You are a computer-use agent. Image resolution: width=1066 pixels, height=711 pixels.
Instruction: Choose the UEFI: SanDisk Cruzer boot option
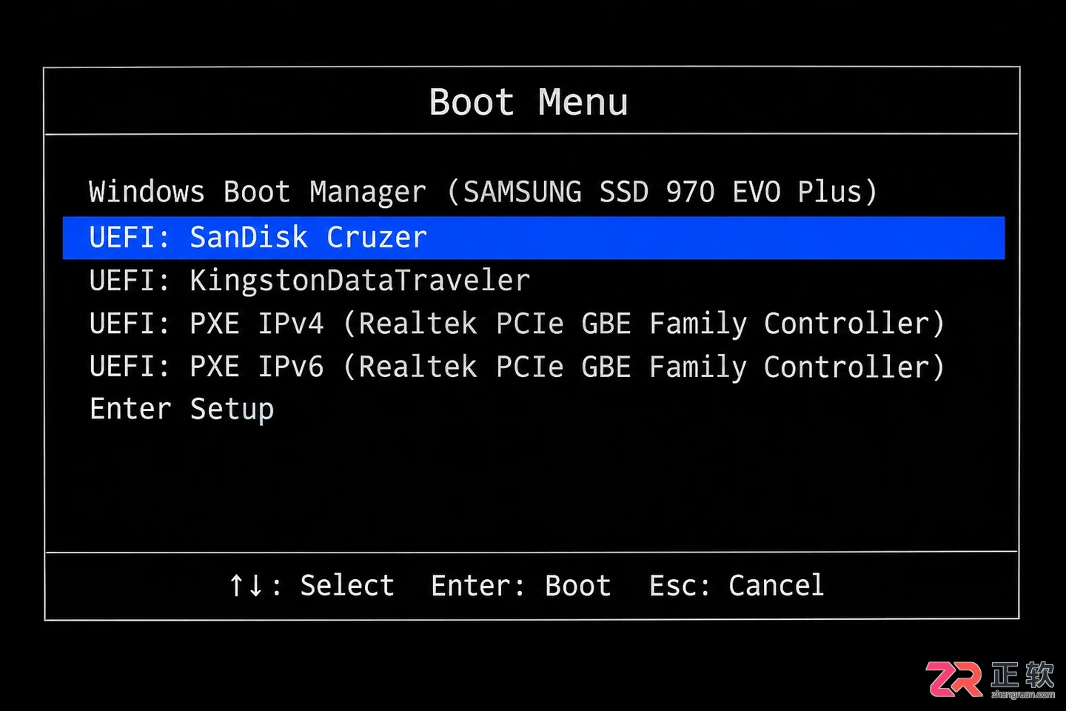(534, 238)
